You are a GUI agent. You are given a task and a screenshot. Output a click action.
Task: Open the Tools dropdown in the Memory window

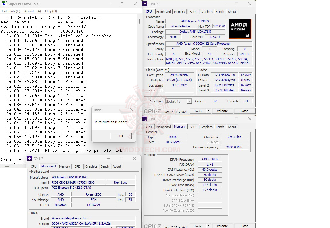tap(208, 226)
